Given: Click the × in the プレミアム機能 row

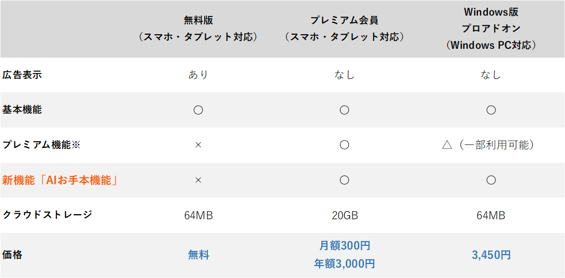Looking at the screenshot, I should pos(198,145).
